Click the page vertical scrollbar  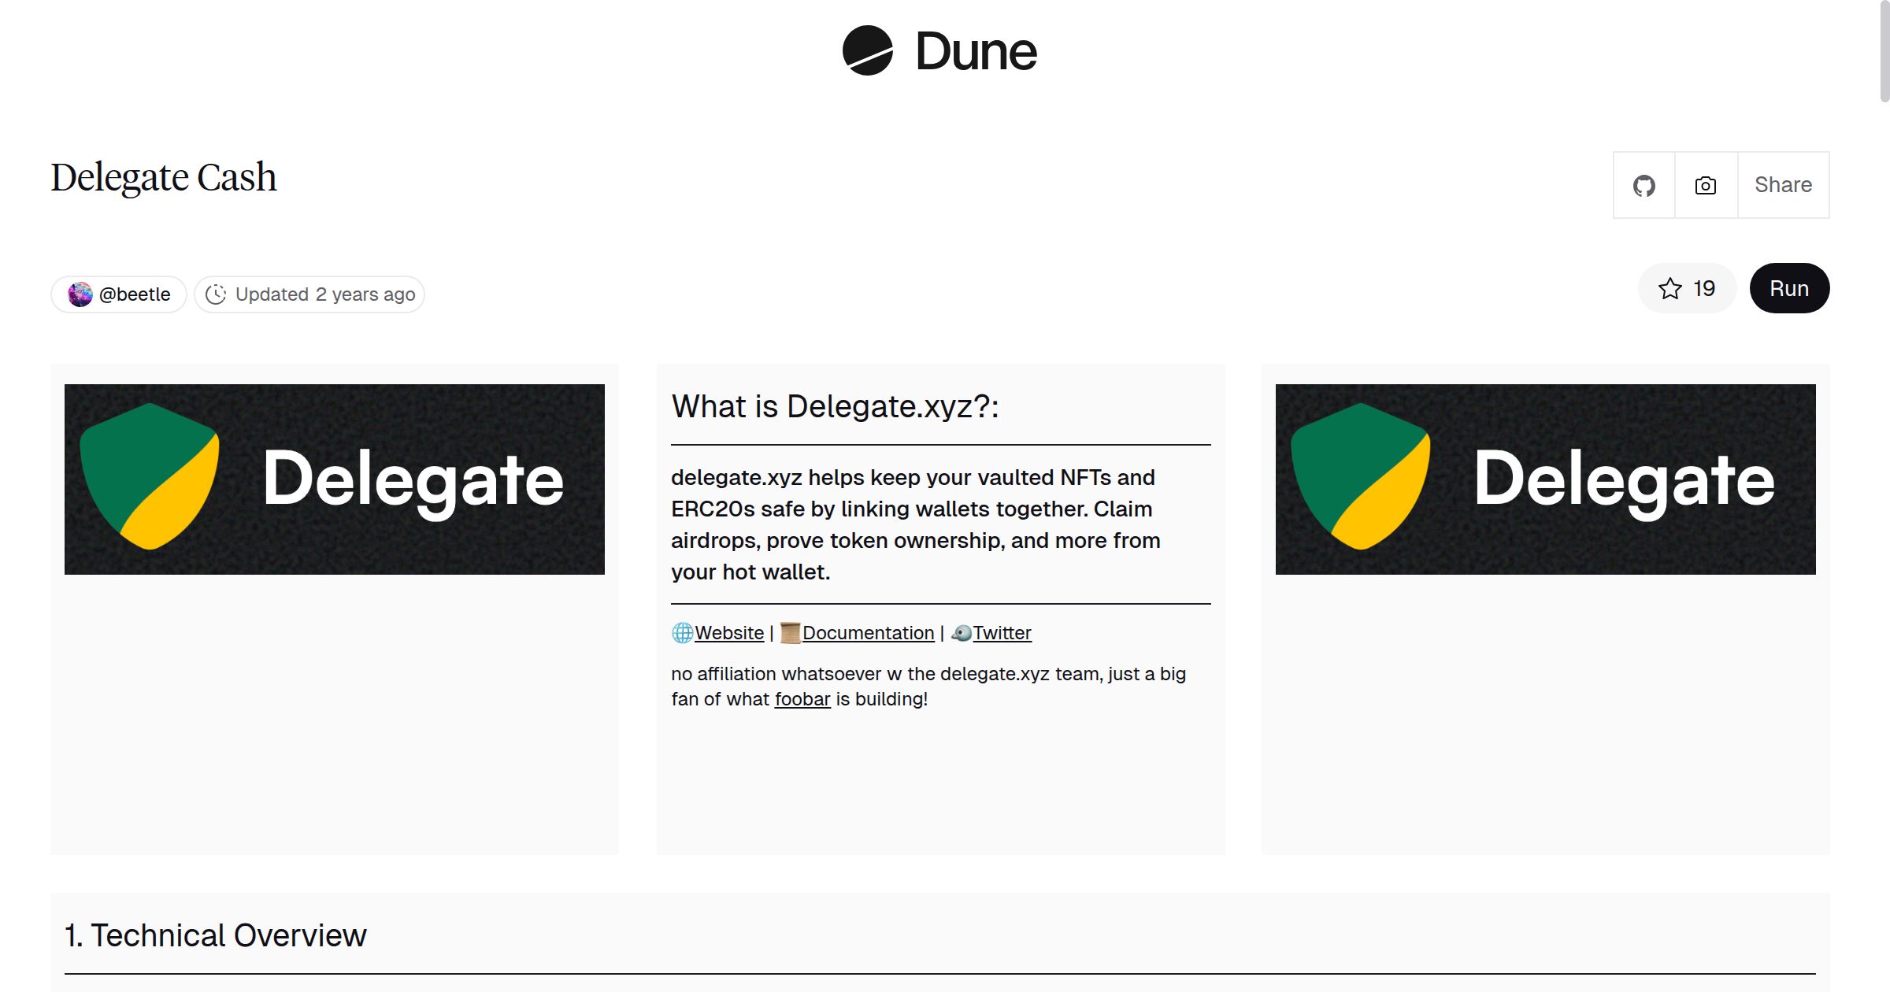(1884, 52)
